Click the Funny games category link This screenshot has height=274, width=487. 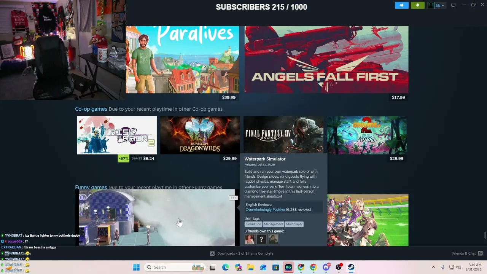pos(91,187)
